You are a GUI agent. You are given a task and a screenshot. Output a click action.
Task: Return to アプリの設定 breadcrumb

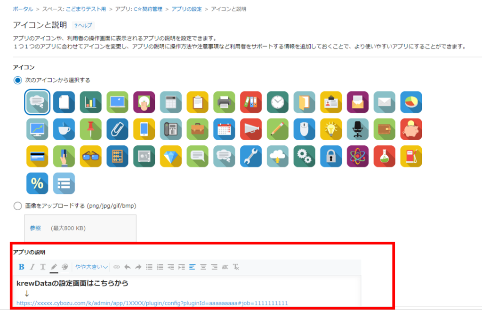point(186,9)
